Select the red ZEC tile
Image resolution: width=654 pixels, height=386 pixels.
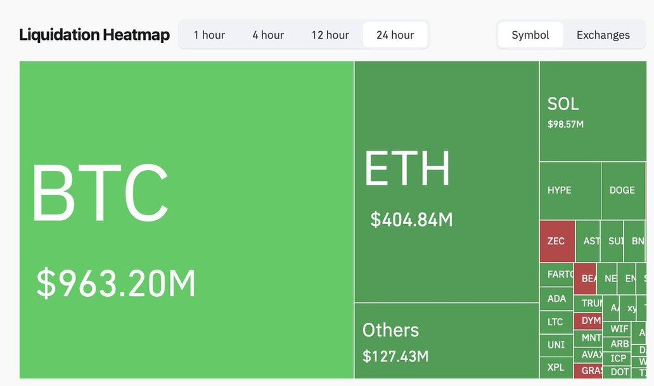click(557, 241)
